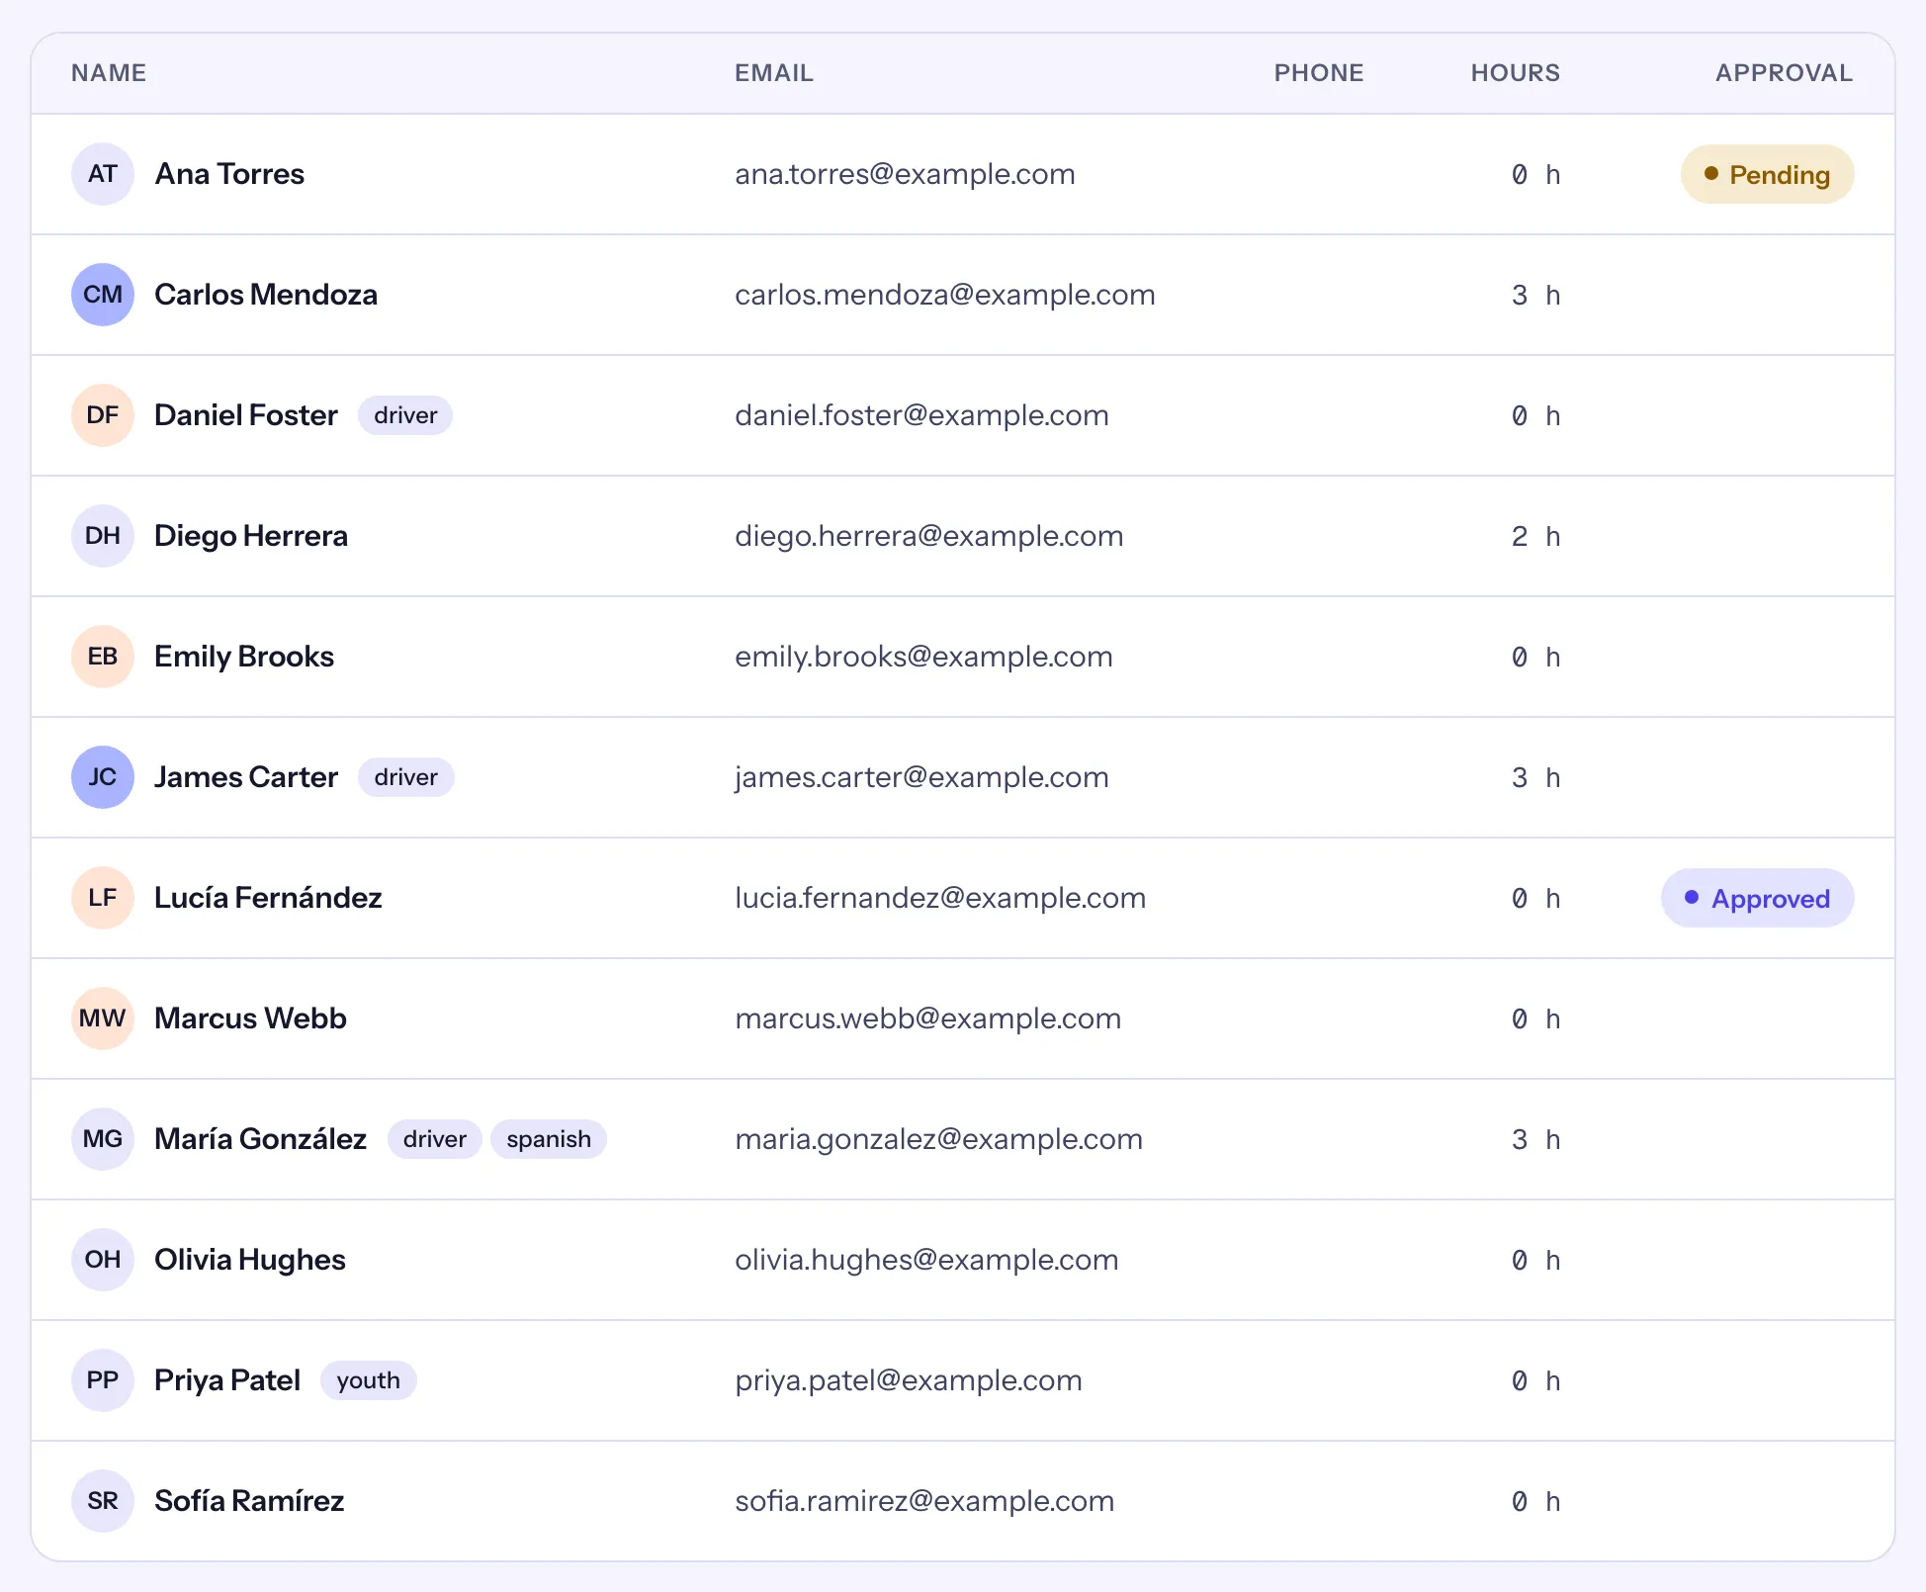
Task: Select the email sofia.ramirez@example.com
Action: pyautogui.click(x=924, y=1501)
